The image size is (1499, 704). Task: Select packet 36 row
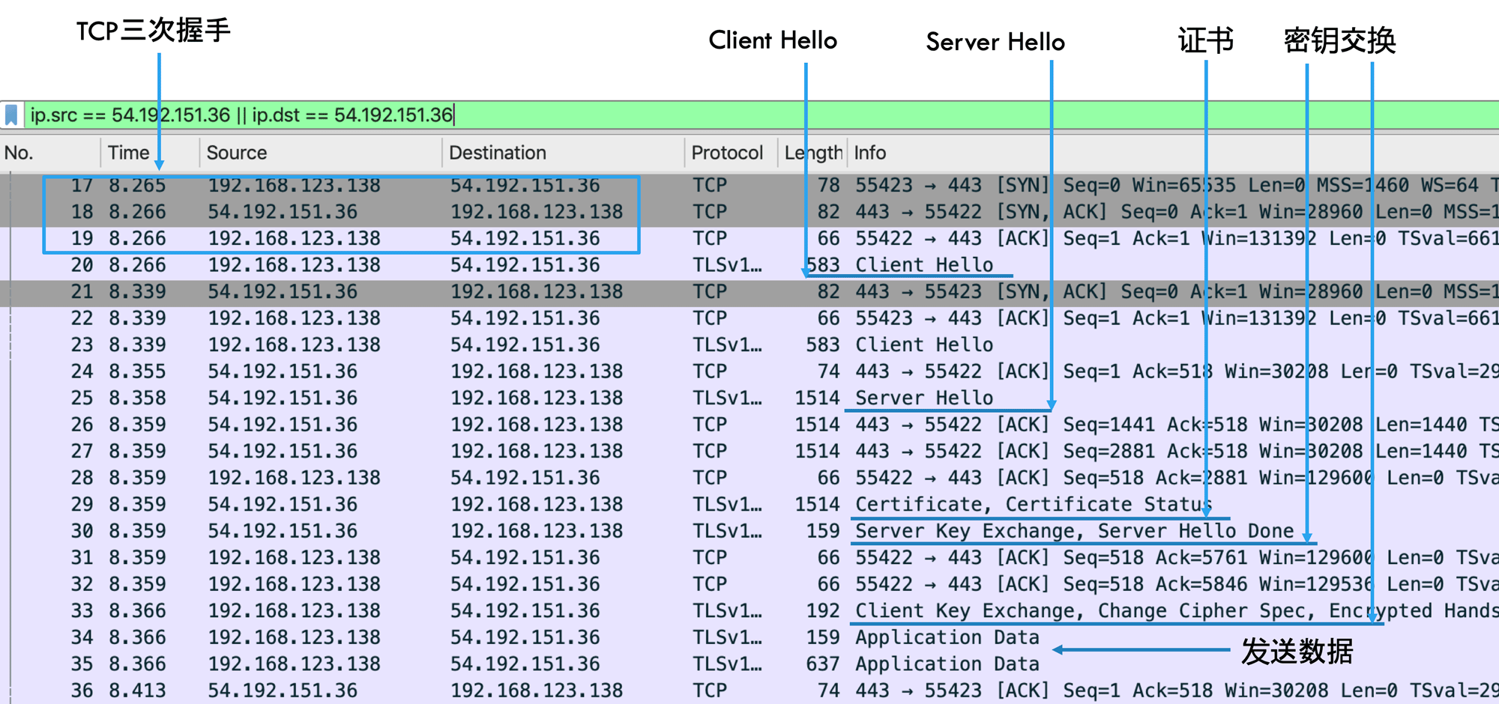pos(749,691)
